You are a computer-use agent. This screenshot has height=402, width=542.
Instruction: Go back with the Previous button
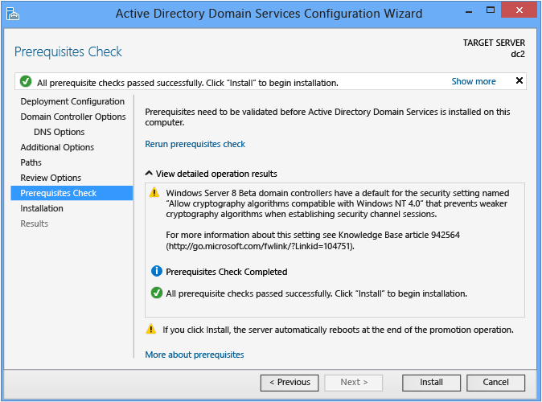tap(289, 382)
